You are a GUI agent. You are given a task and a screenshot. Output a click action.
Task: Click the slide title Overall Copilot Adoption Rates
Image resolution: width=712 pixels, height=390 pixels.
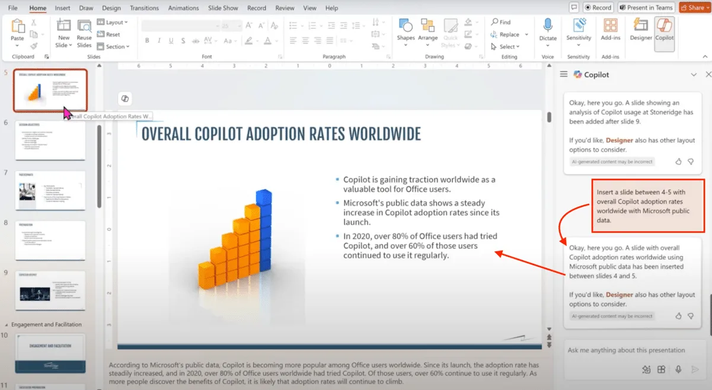[281, 134]
